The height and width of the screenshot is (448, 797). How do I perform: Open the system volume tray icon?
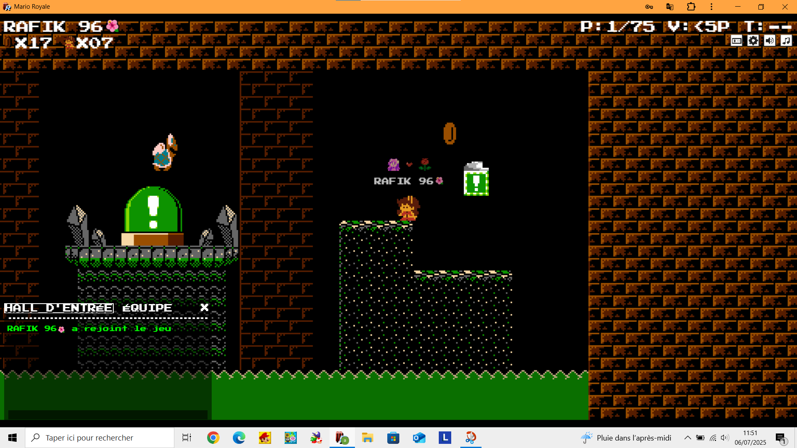point(725,438)
